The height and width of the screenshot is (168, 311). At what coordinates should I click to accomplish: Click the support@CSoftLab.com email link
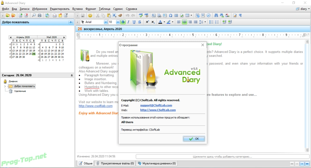tap(156, 105)
